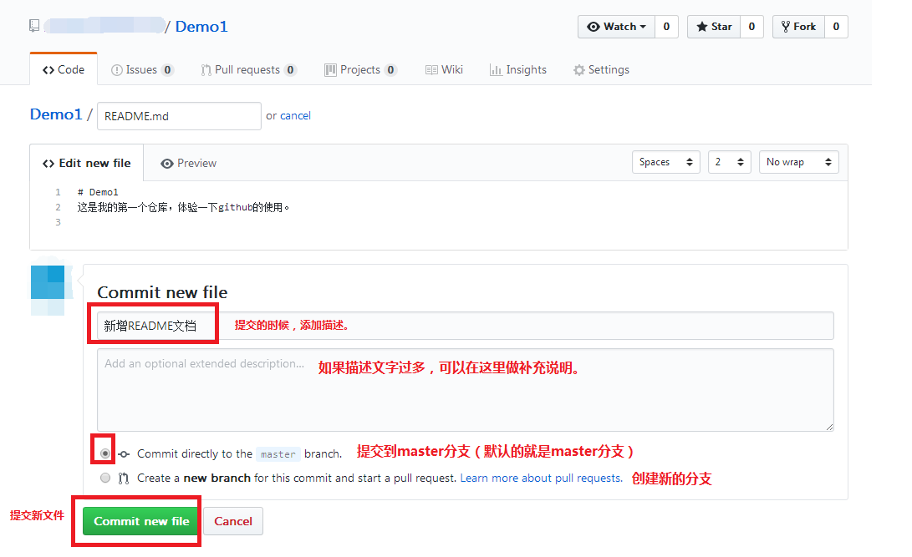Open the Wiki tab
The height and width of the screenshot is (557, 912).
445,69
